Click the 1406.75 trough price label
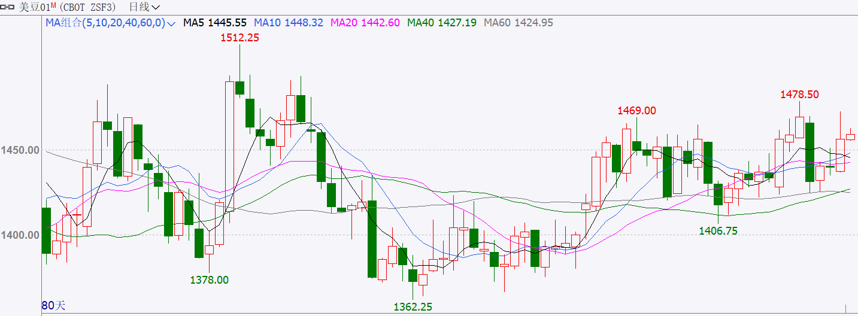Viewport: 858px width, 316px height. (718, 230)
